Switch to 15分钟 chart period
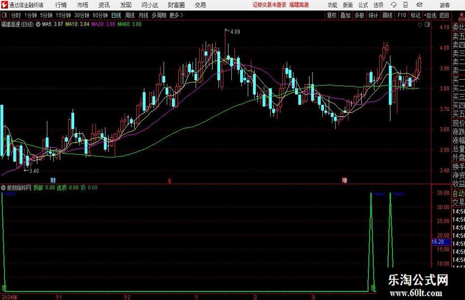The height and width of the screenshot is (300, 465). 63,15
